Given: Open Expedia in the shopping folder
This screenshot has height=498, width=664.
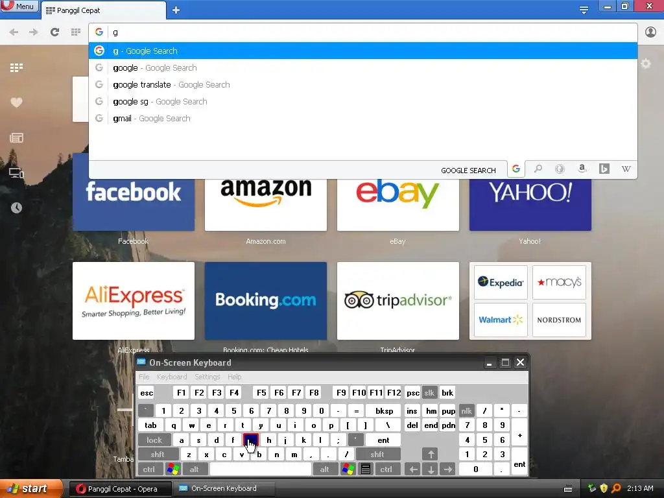Looking at the screenshot, I should pyautogui.click(x=501, y=282).
